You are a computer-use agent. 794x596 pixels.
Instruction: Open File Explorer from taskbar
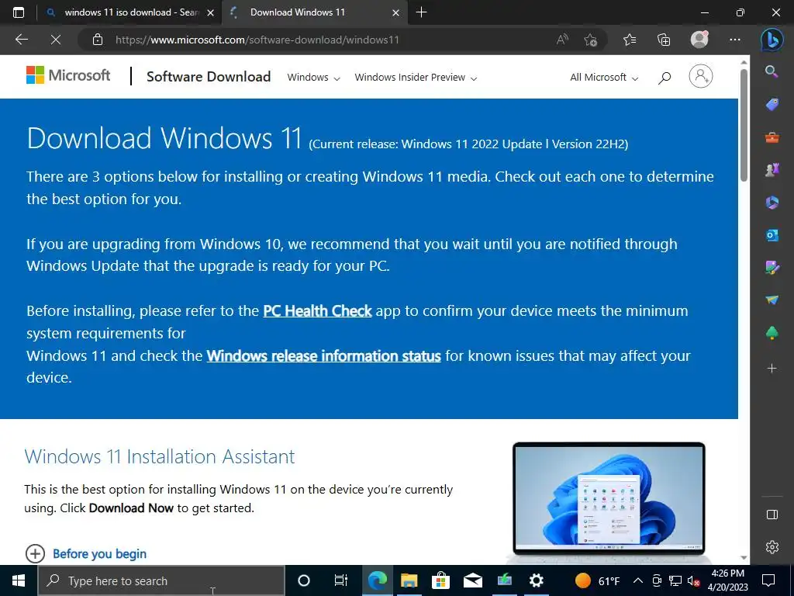(409, 580)
